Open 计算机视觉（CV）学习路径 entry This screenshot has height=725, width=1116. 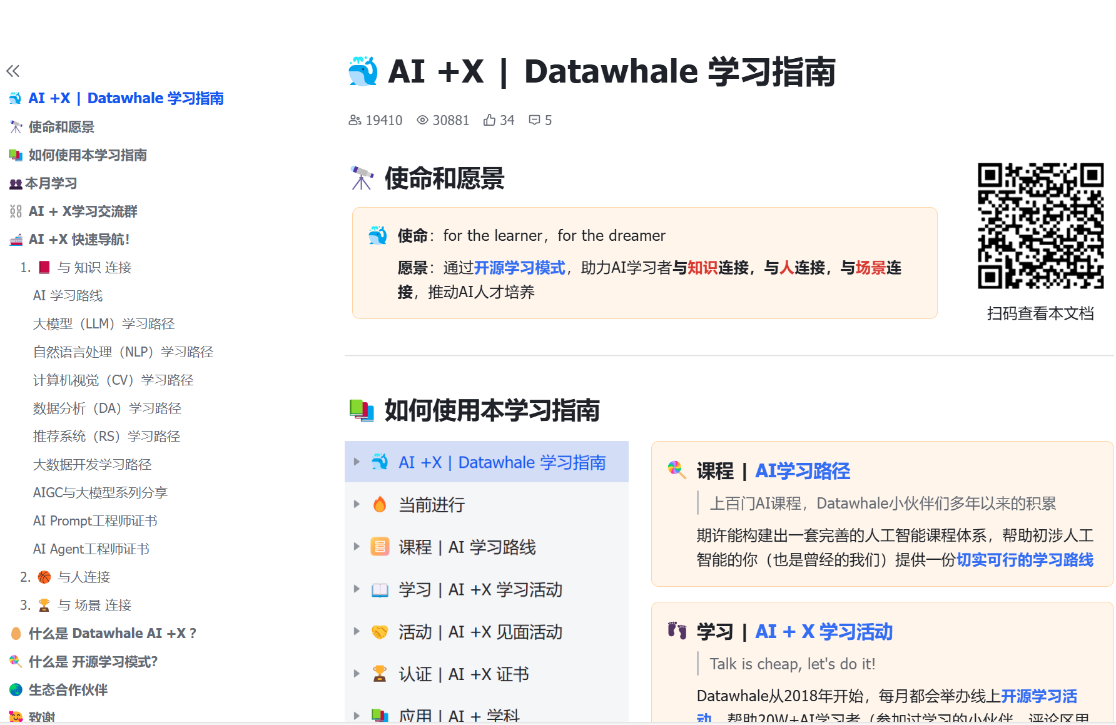click(x=113, y=380)
